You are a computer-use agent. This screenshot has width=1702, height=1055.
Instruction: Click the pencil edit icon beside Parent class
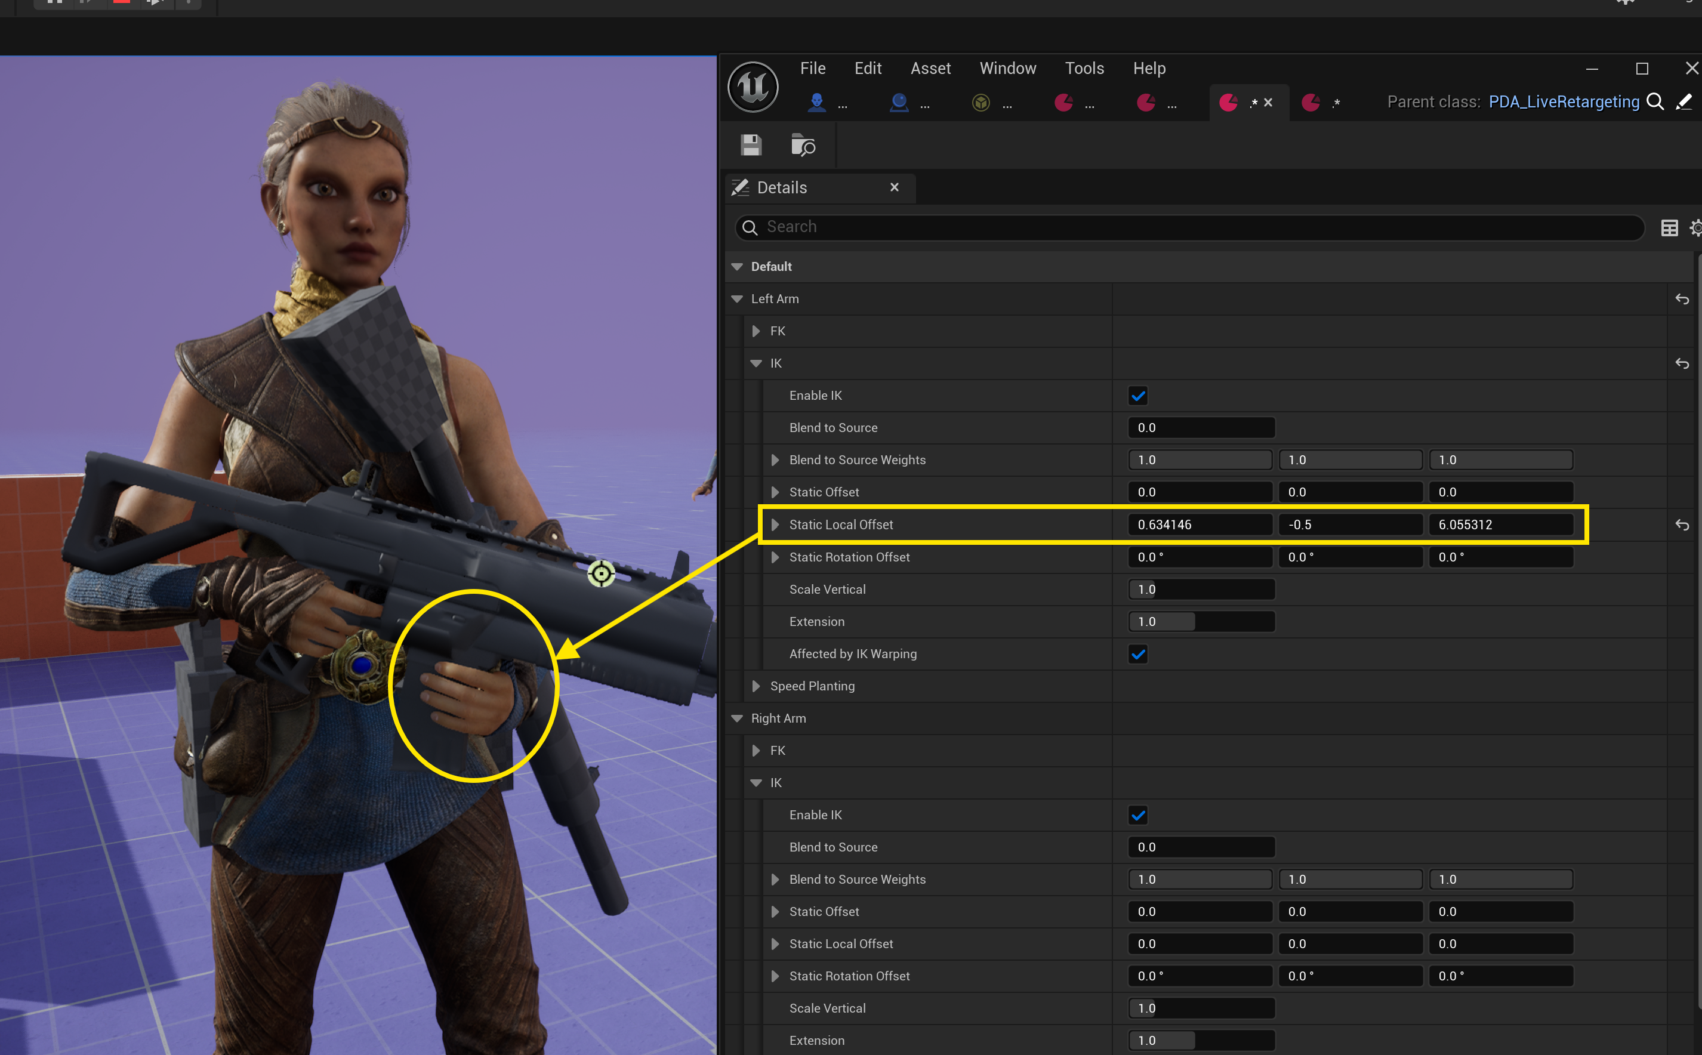click(1683, 102)
